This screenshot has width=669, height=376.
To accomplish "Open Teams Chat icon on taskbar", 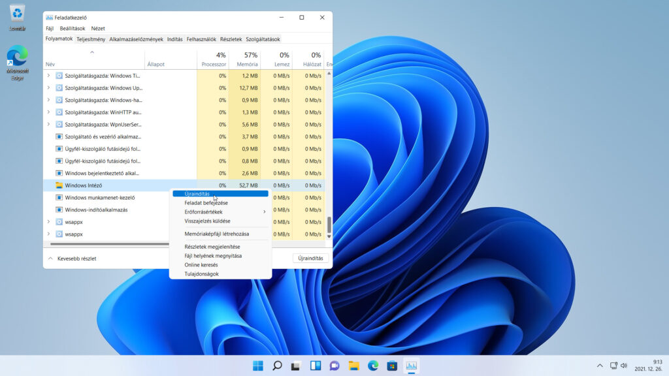I will pos(334,366).
